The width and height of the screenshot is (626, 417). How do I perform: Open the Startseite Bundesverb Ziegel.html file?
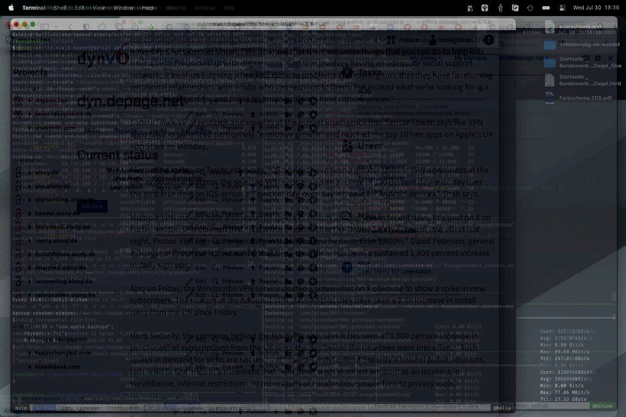[x=584, y=80]
